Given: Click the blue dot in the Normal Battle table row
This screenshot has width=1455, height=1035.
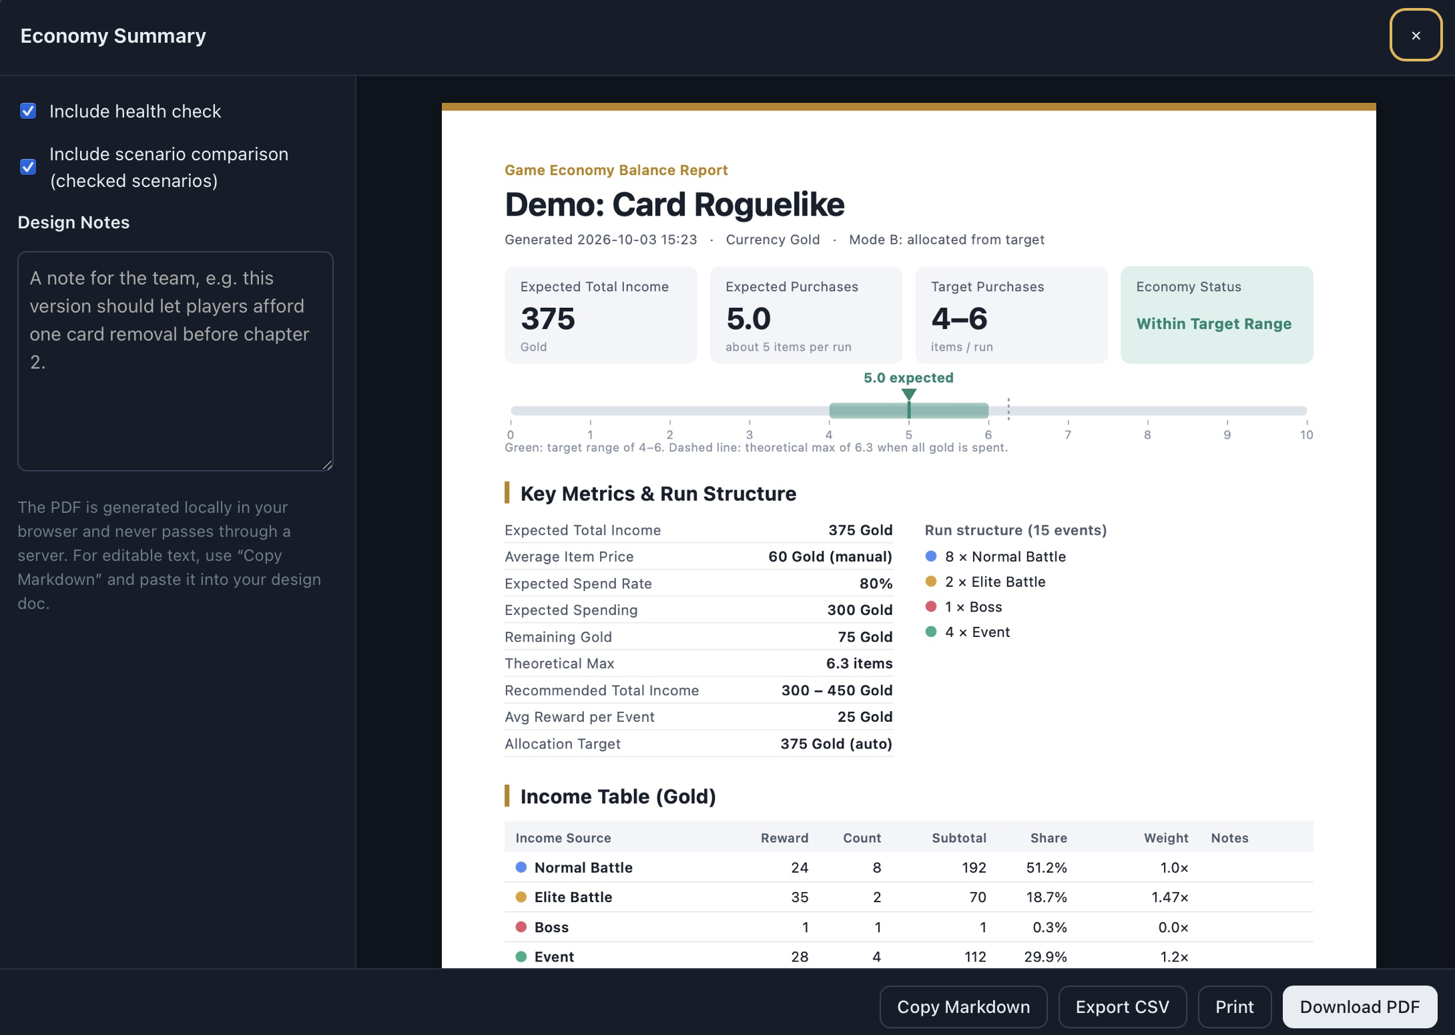Looking at the screenshot, I should click(x=521, y=867).
